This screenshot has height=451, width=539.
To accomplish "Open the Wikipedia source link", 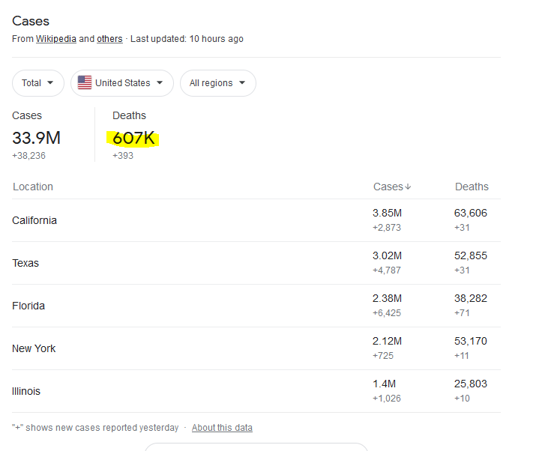I will pos(56,39).
